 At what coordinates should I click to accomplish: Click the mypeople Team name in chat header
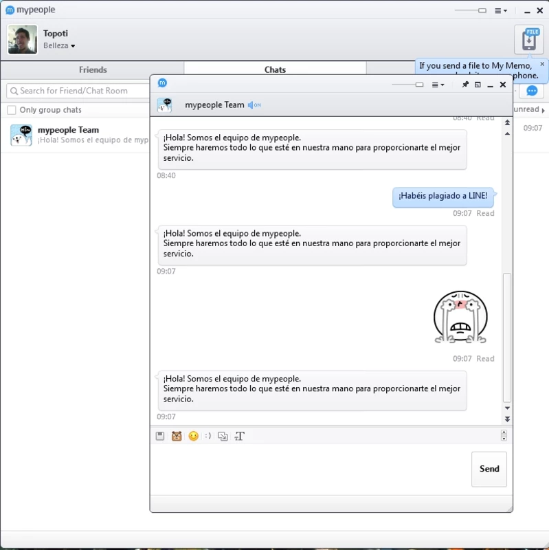214,105
